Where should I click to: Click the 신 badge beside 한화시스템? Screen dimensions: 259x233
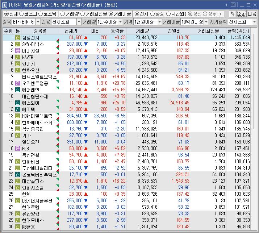tap(18, 188)
